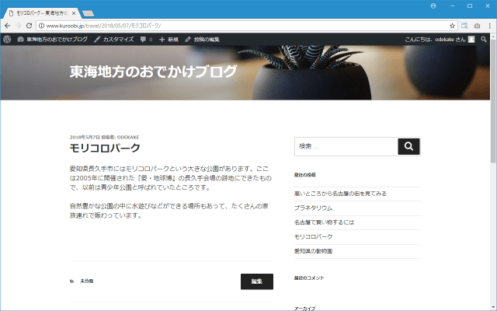
Task: Open a new browser tab
Action: [x=88, y=13]
